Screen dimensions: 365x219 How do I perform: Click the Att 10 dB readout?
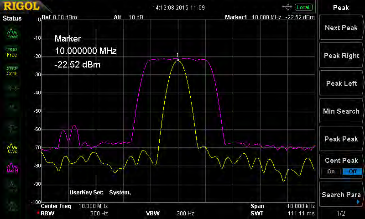[128, 17]
